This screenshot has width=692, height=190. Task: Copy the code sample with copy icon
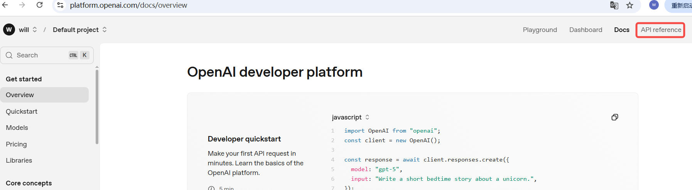click(615, 117)
